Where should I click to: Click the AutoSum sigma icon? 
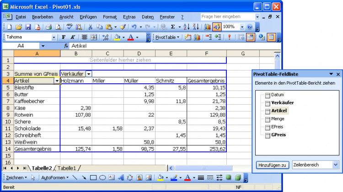coord(173,27)
